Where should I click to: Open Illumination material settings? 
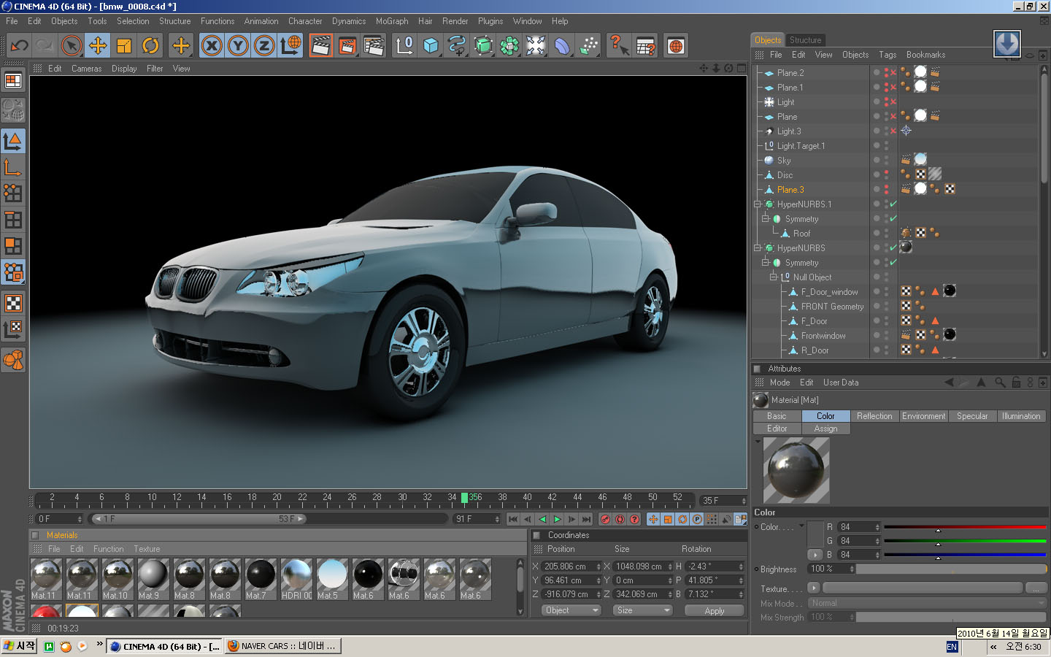(x=1021, y=416)
